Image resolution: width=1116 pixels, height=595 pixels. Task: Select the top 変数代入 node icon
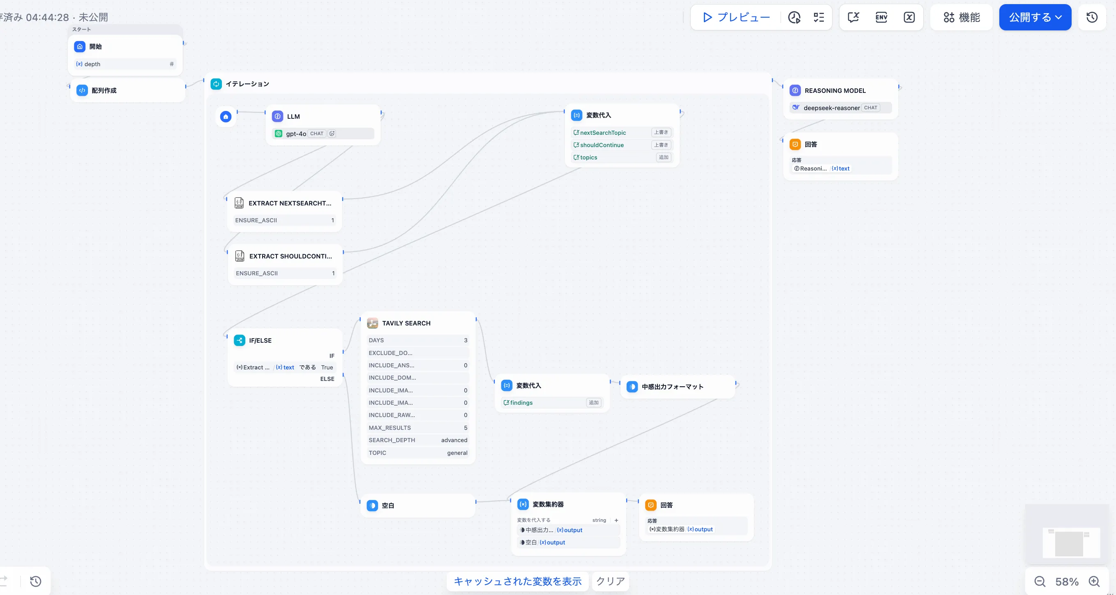click(576, 115)
